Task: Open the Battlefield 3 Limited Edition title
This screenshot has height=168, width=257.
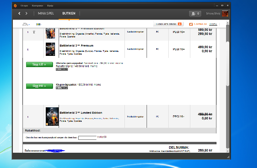Action: 81,113
